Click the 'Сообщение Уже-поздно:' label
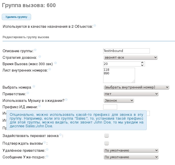 [x=24, y=157]
